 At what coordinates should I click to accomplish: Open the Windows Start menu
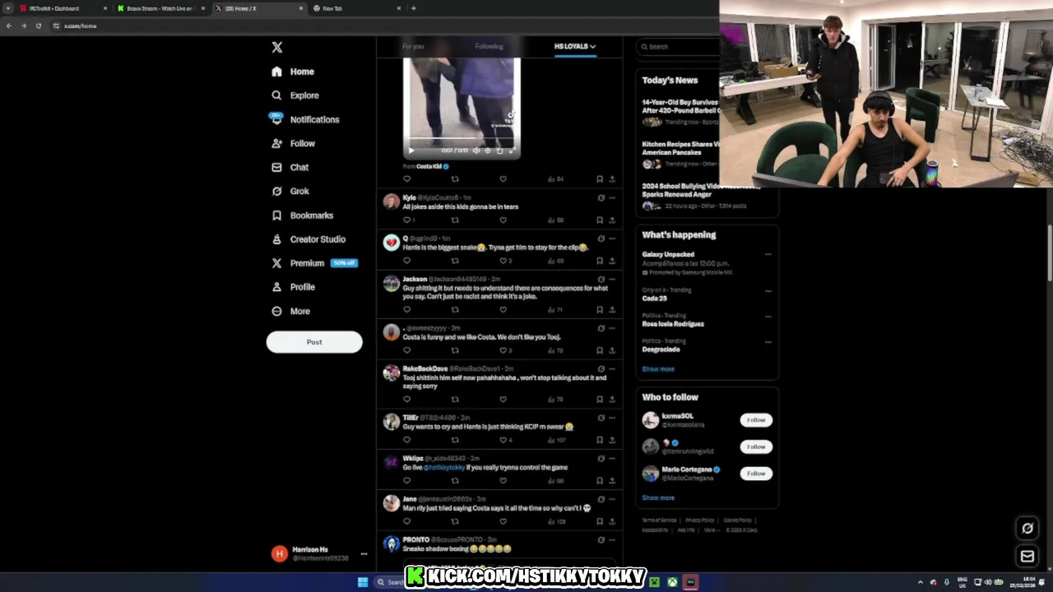tap(363, 582)
